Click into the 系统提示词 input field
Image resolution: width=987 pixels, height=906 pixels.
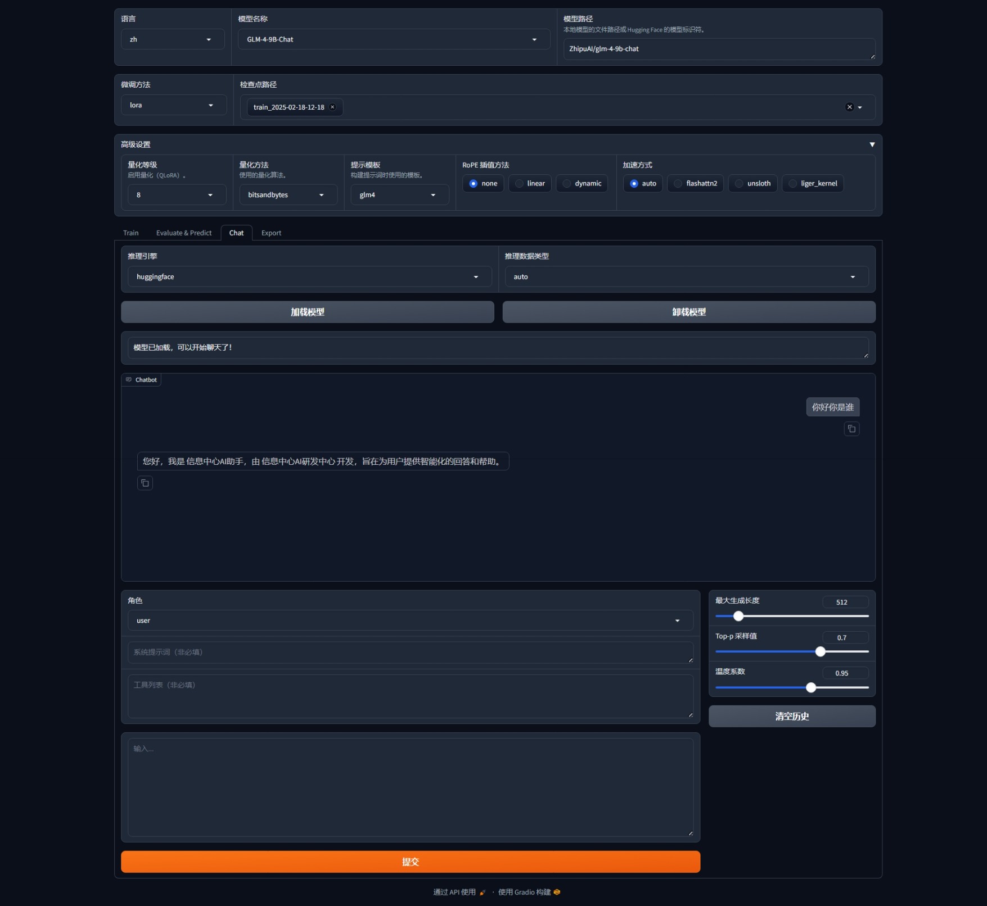410,653
